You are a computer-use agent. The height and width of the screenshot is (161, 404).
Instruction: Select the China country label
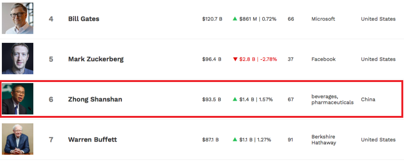368,100
